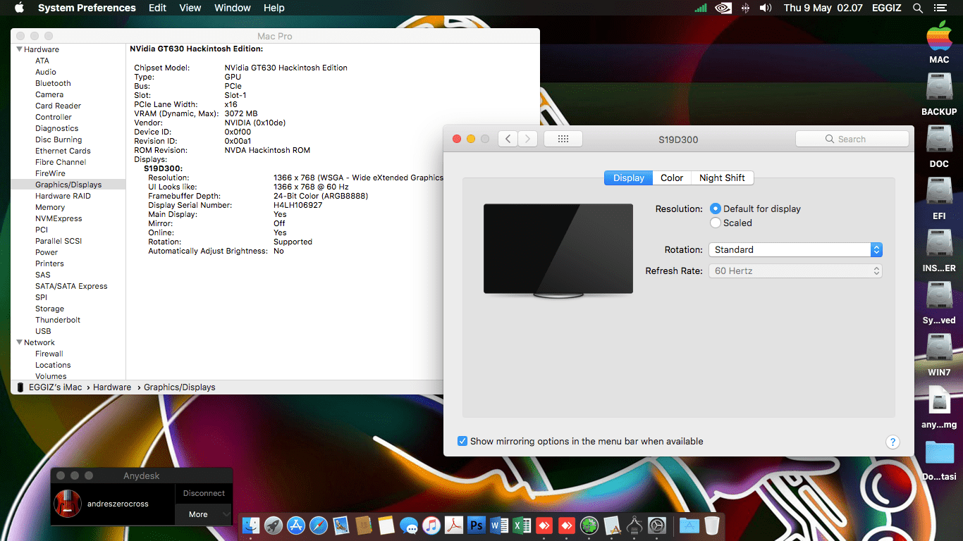This screenshot has height=541, width=963.
Task: Open Messages chat bubble in Dock
Action: [x=409, y=526]
